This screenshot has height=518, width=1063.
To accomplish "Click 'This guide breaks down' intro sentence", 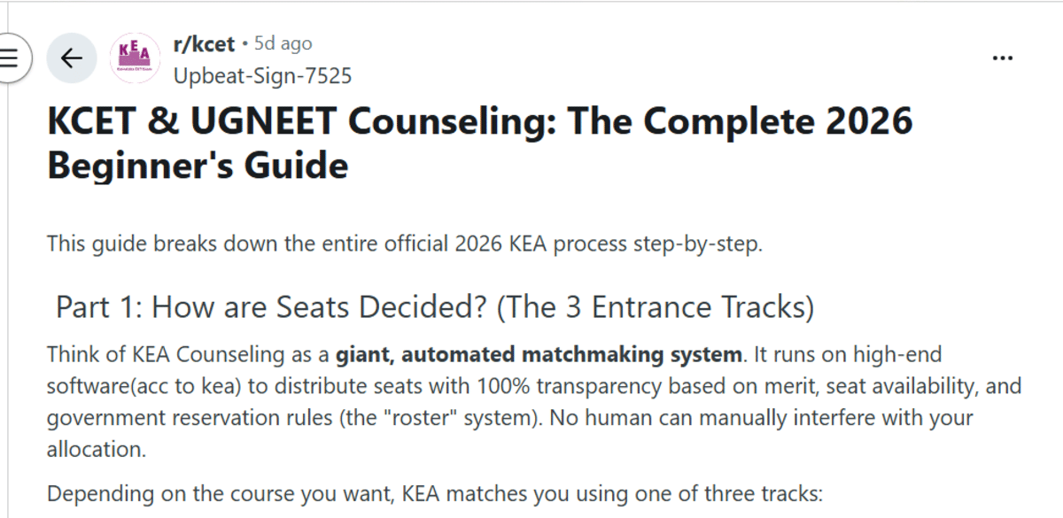I will 404,244.
